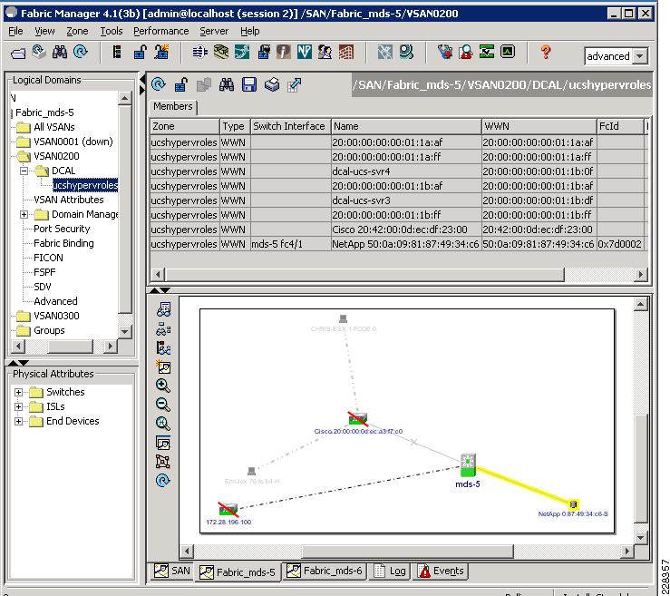This screenshot has width=670, height=596.
Task: Click the layout nodes icon on map toolbar
Action: click(163, 462)
